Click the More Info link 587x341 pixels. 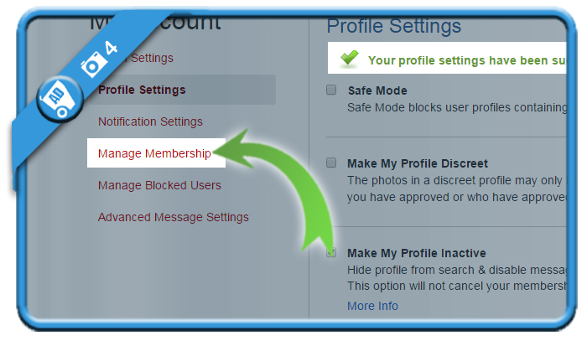tap(372, 306)
